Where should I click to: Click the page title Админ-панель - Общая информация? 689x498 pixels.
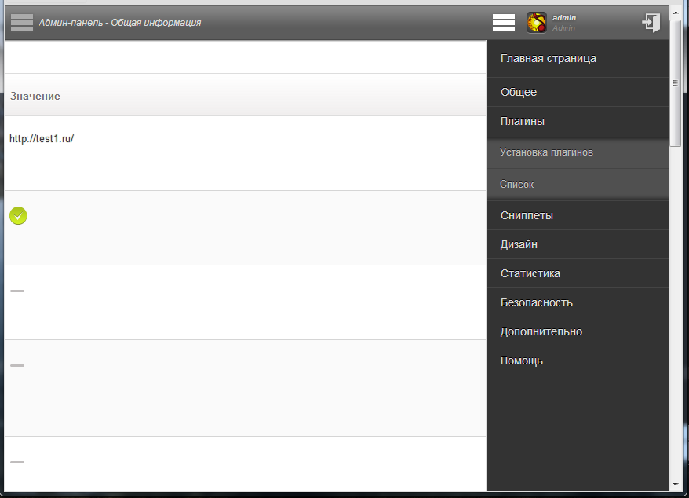(x=120, y=23)
